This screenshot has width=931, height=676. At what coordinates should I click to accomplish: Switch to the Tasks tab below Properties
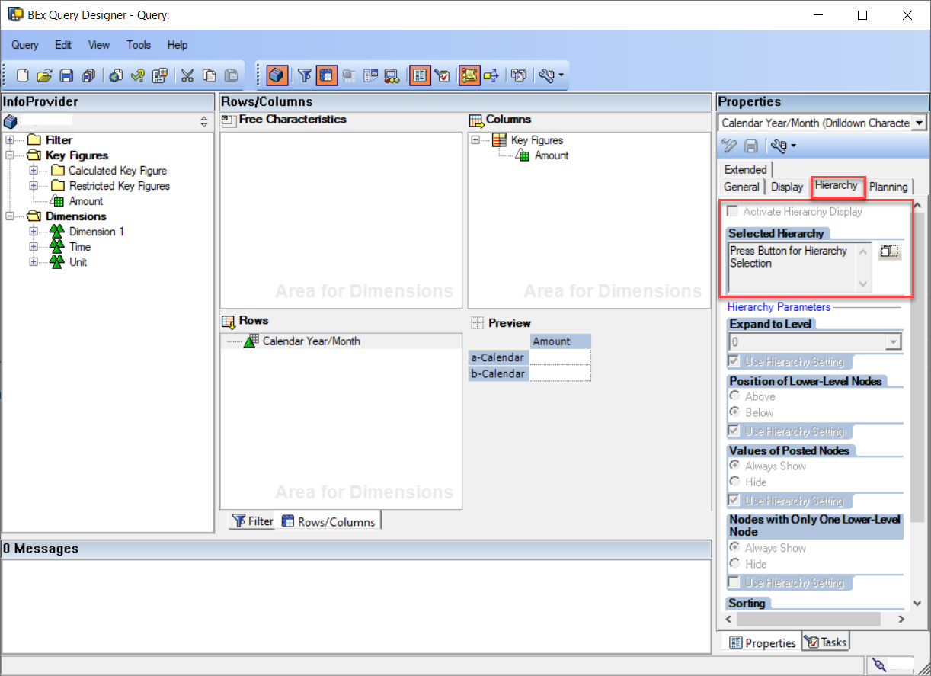[826, 642]
